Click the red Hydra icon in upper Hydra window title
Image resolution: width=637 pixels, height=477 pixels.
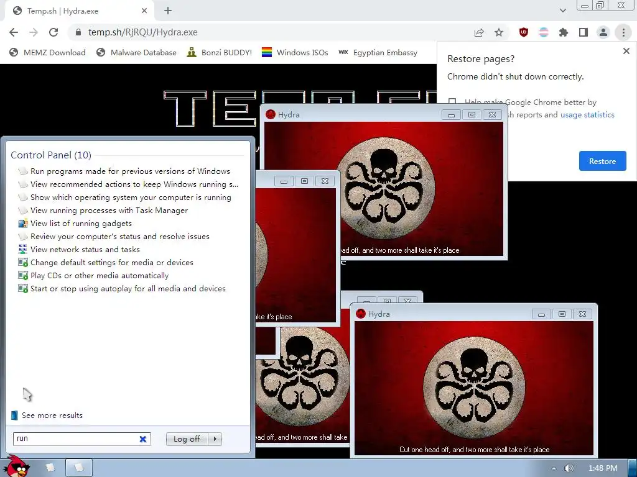tap(271, 114)
